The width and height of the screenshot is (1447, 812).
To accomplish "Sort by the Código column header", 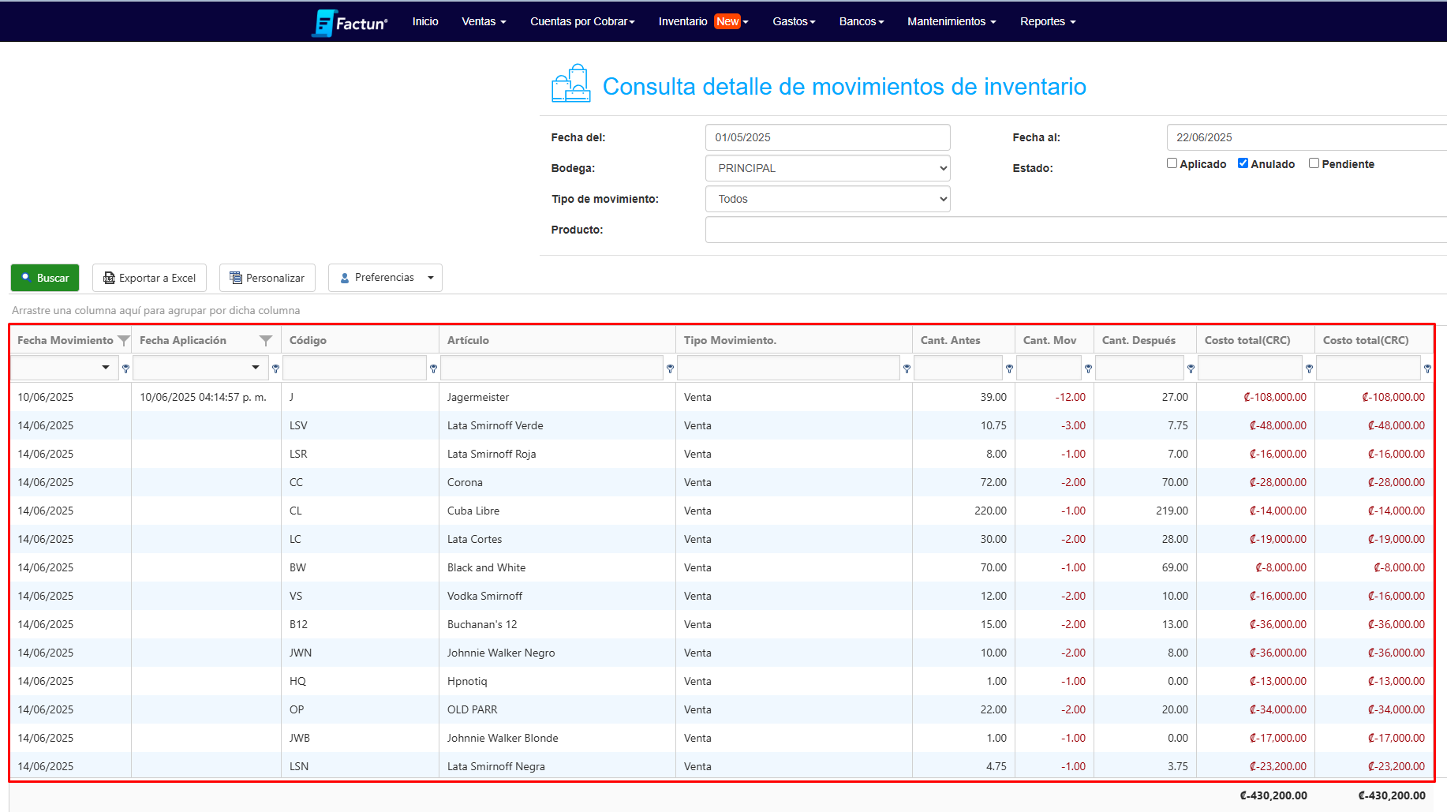I will tap(360, 340).
